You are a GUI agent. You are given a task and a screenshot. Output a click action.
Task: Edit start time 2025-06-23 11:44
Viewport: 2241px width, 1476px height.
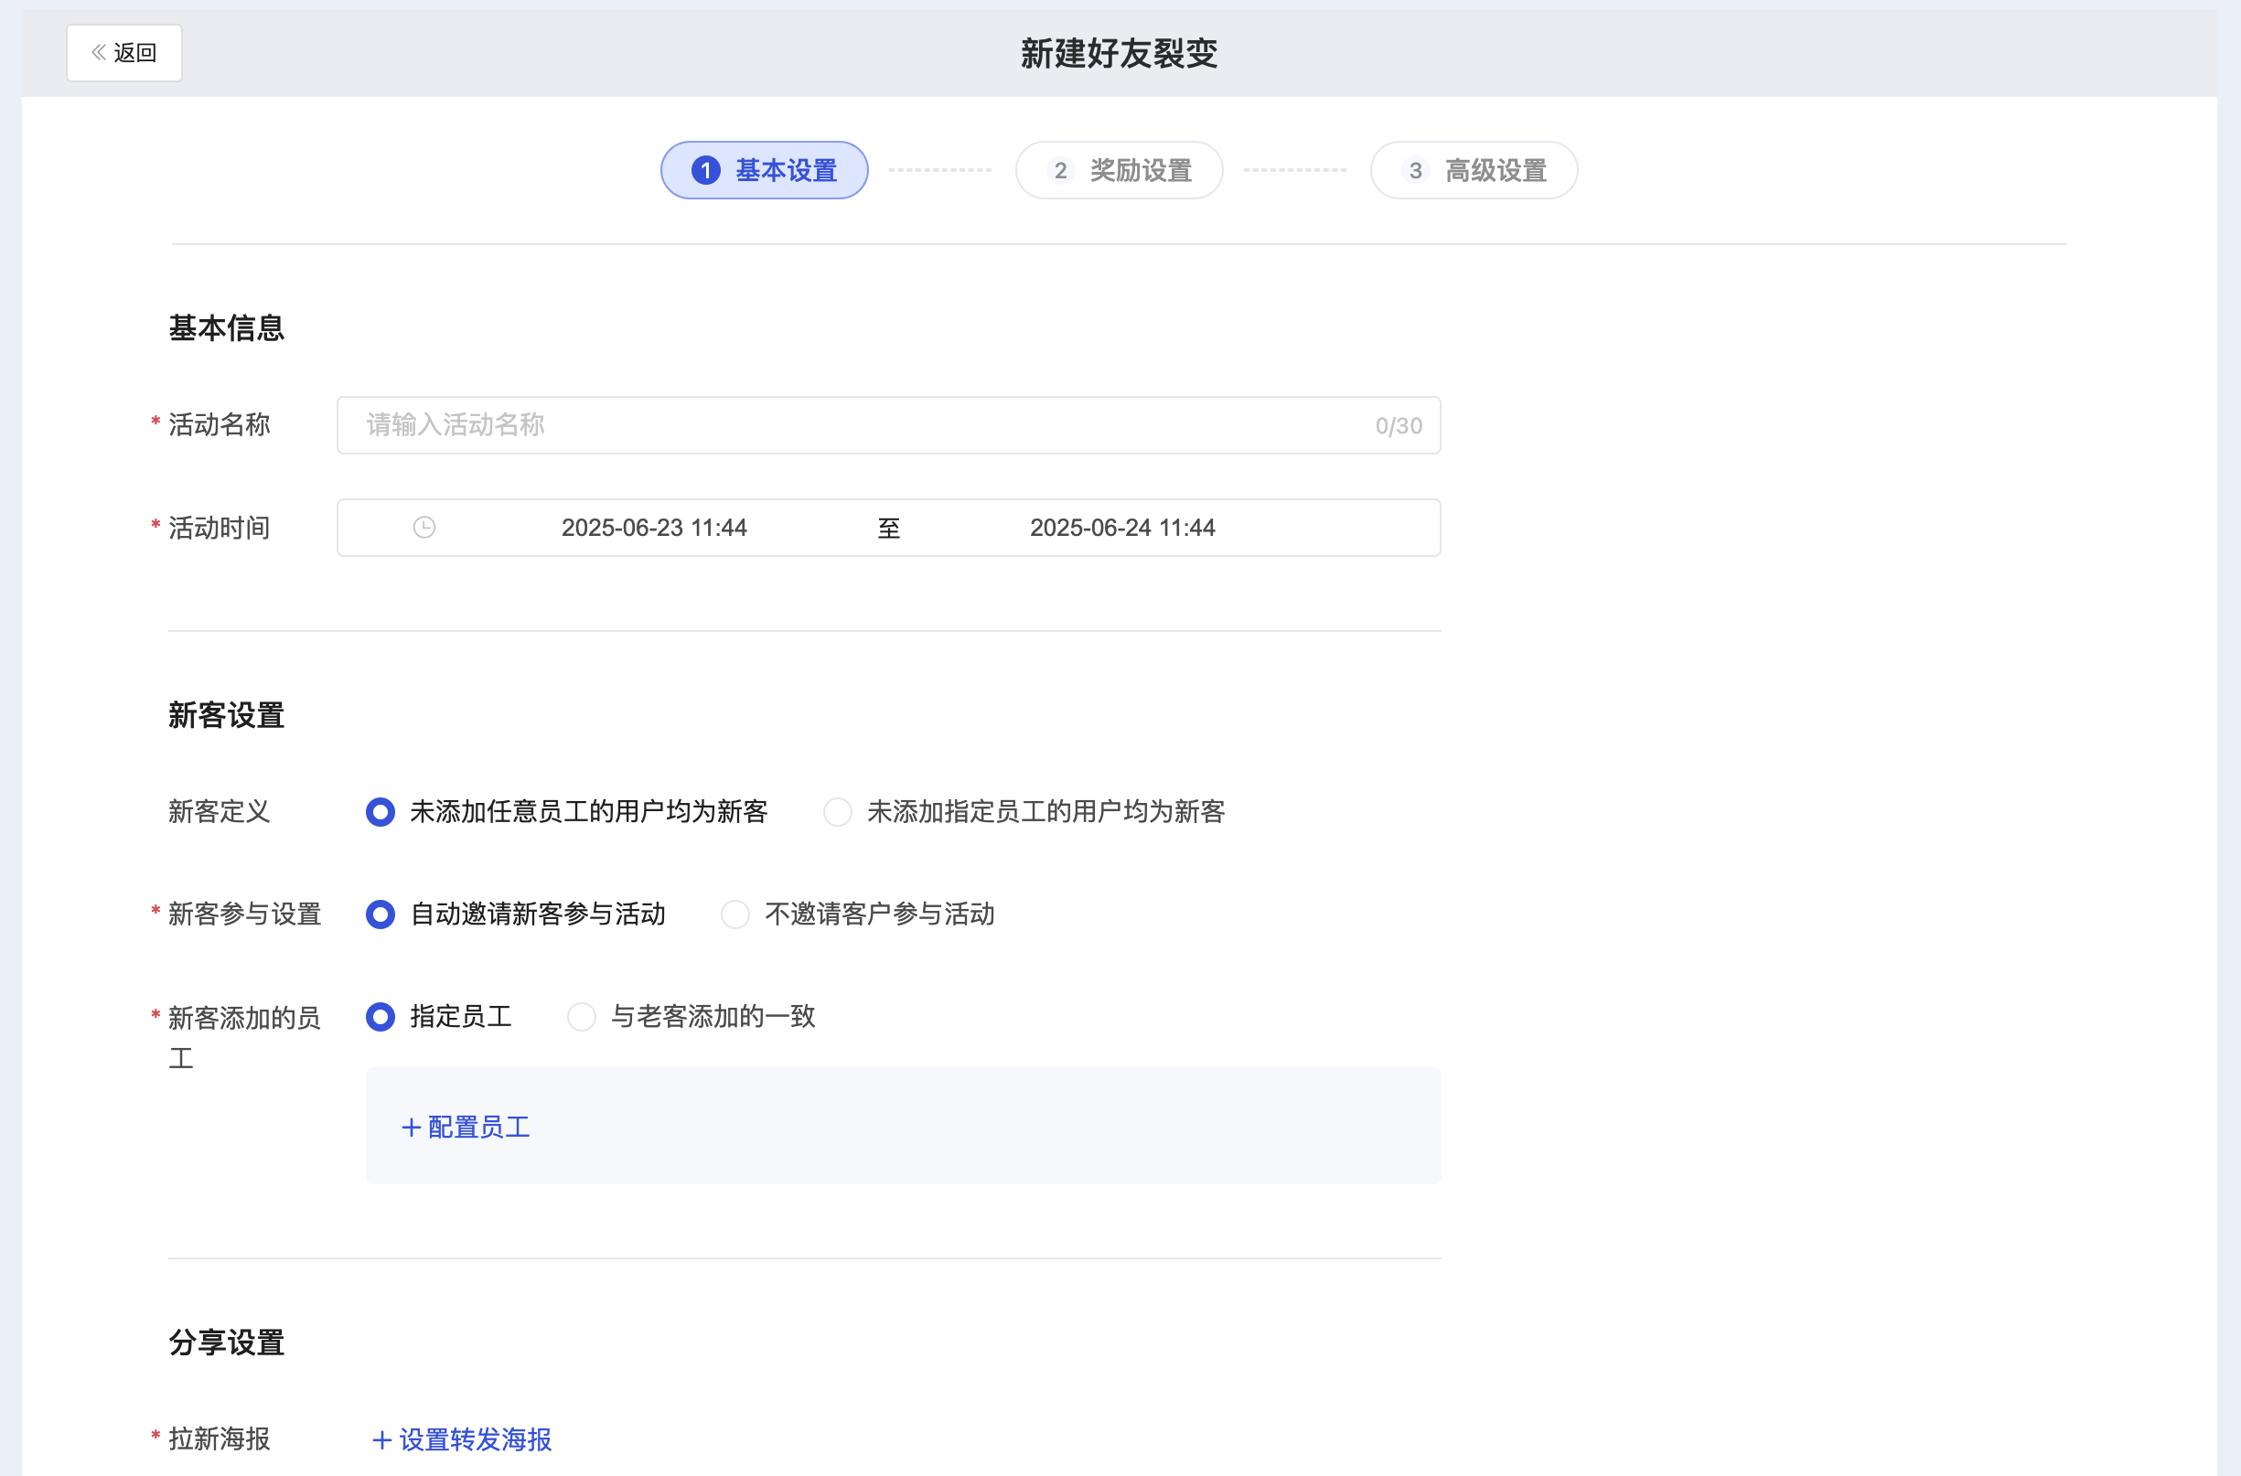[654, 528]
